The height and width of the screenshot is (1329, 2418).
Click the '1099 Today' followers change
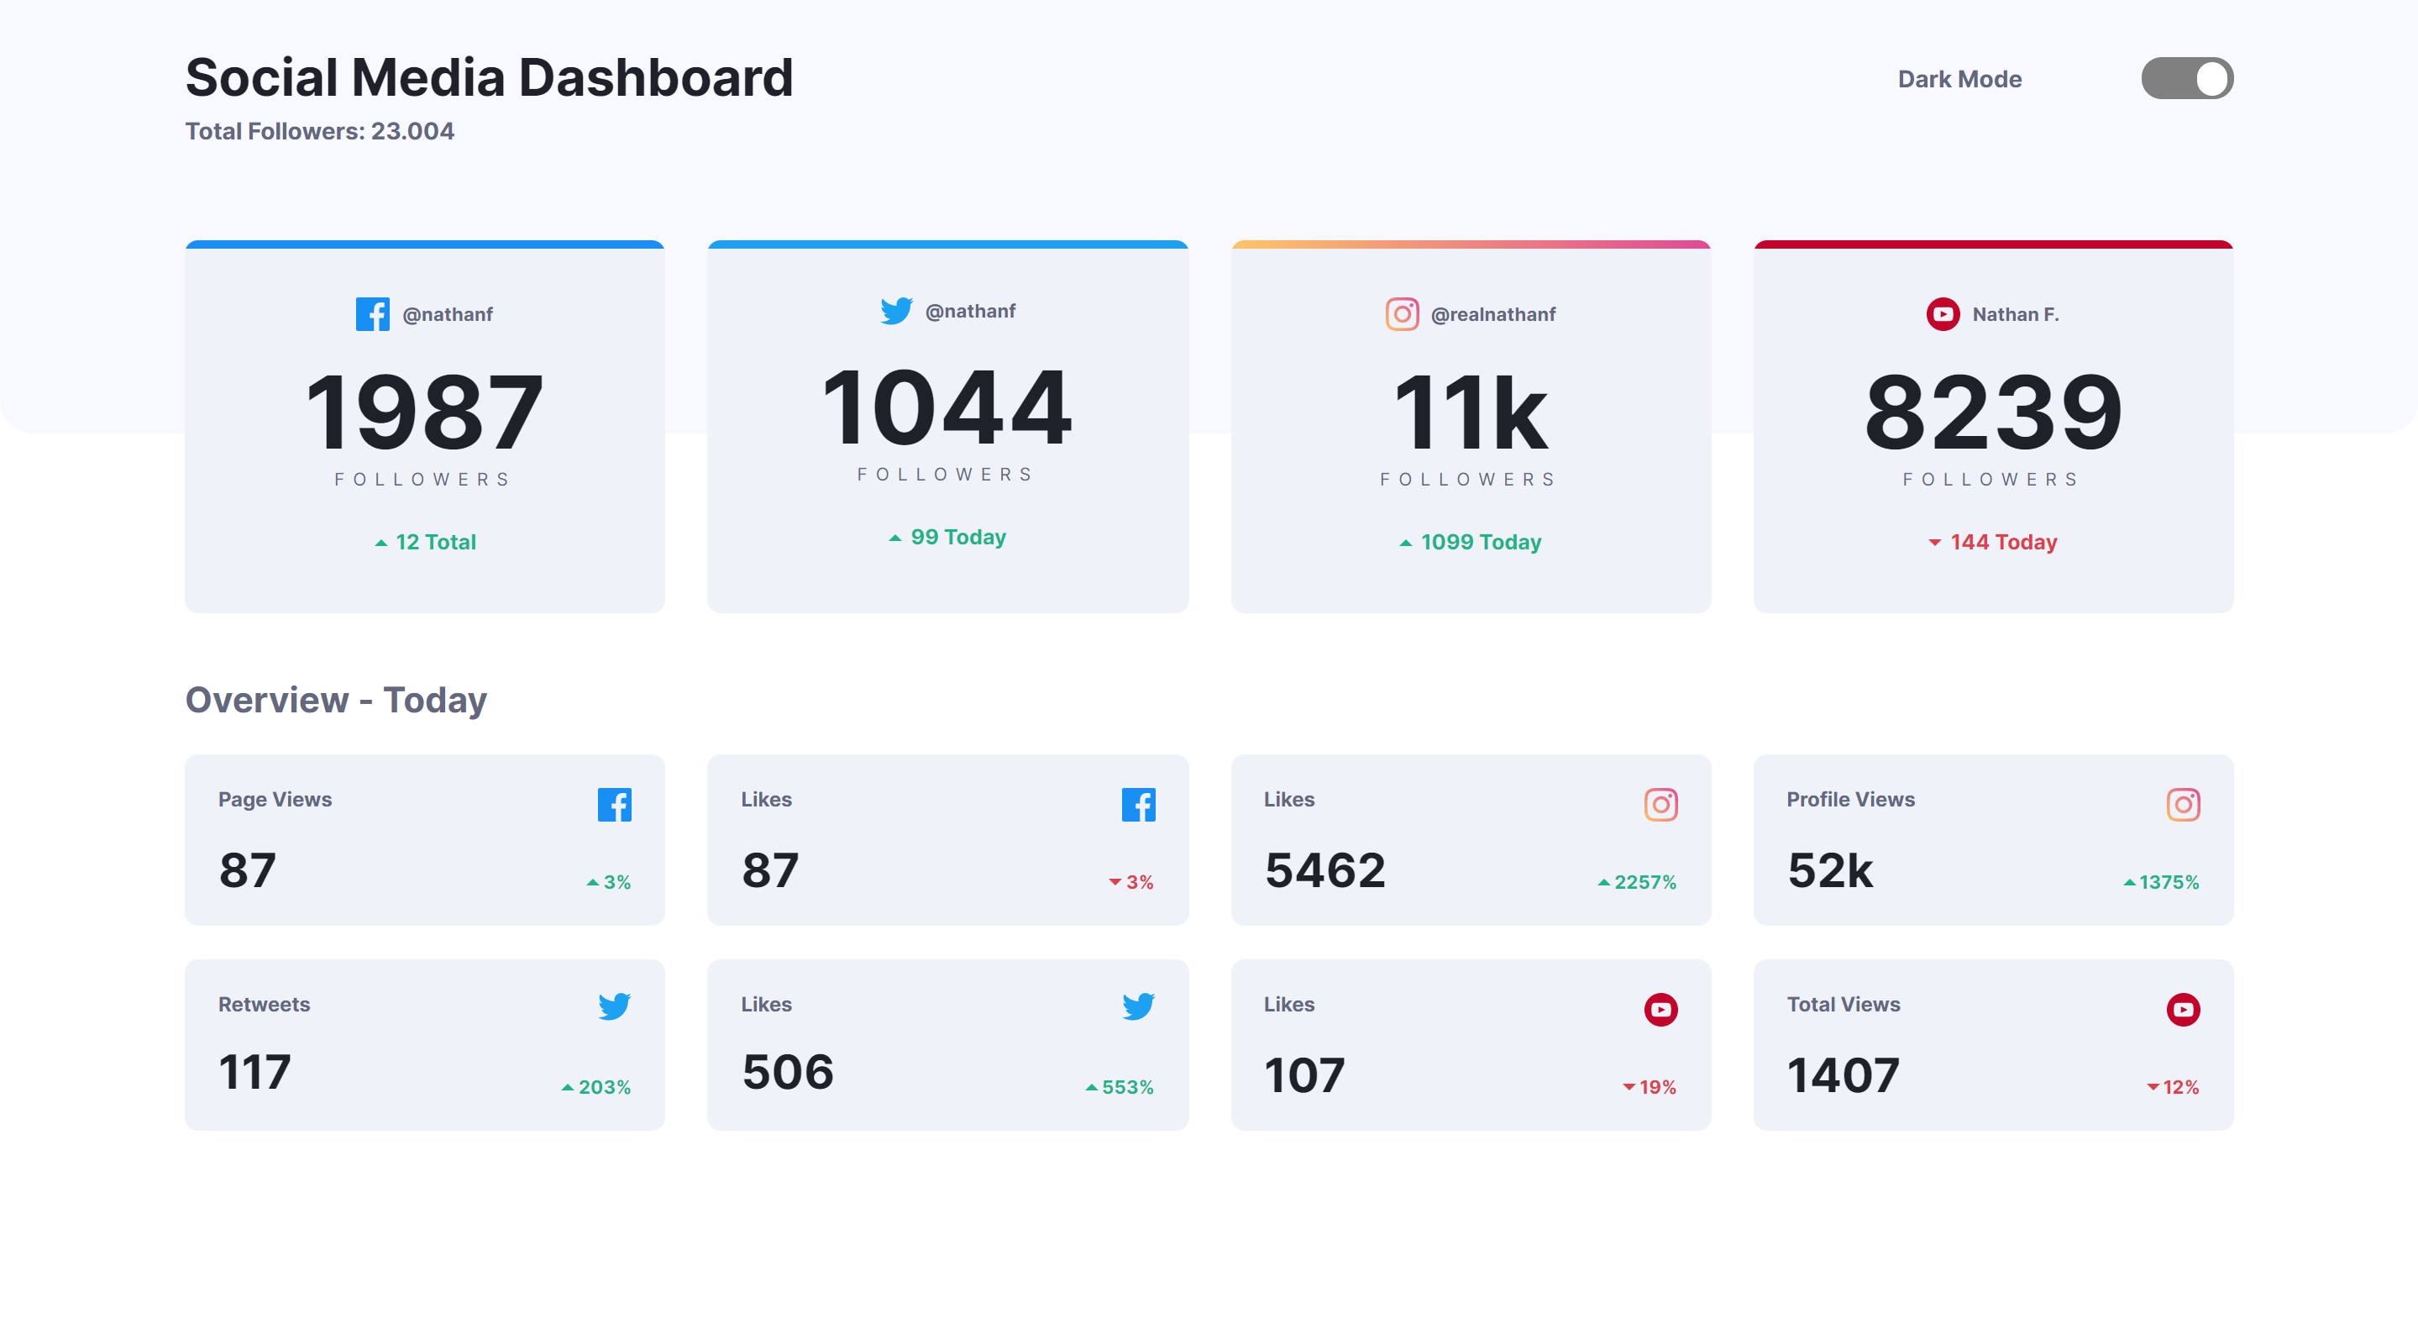(1470, 543)
